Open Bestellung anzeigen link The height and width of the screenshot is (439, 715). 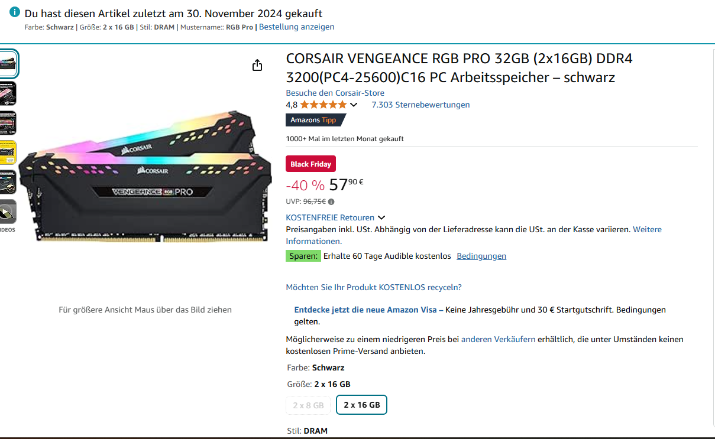(x=297, y=27)
